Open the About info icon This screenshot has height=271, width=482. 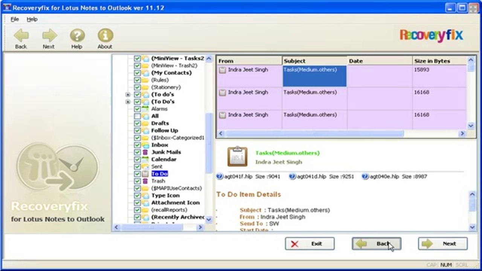tap(105, 36)
